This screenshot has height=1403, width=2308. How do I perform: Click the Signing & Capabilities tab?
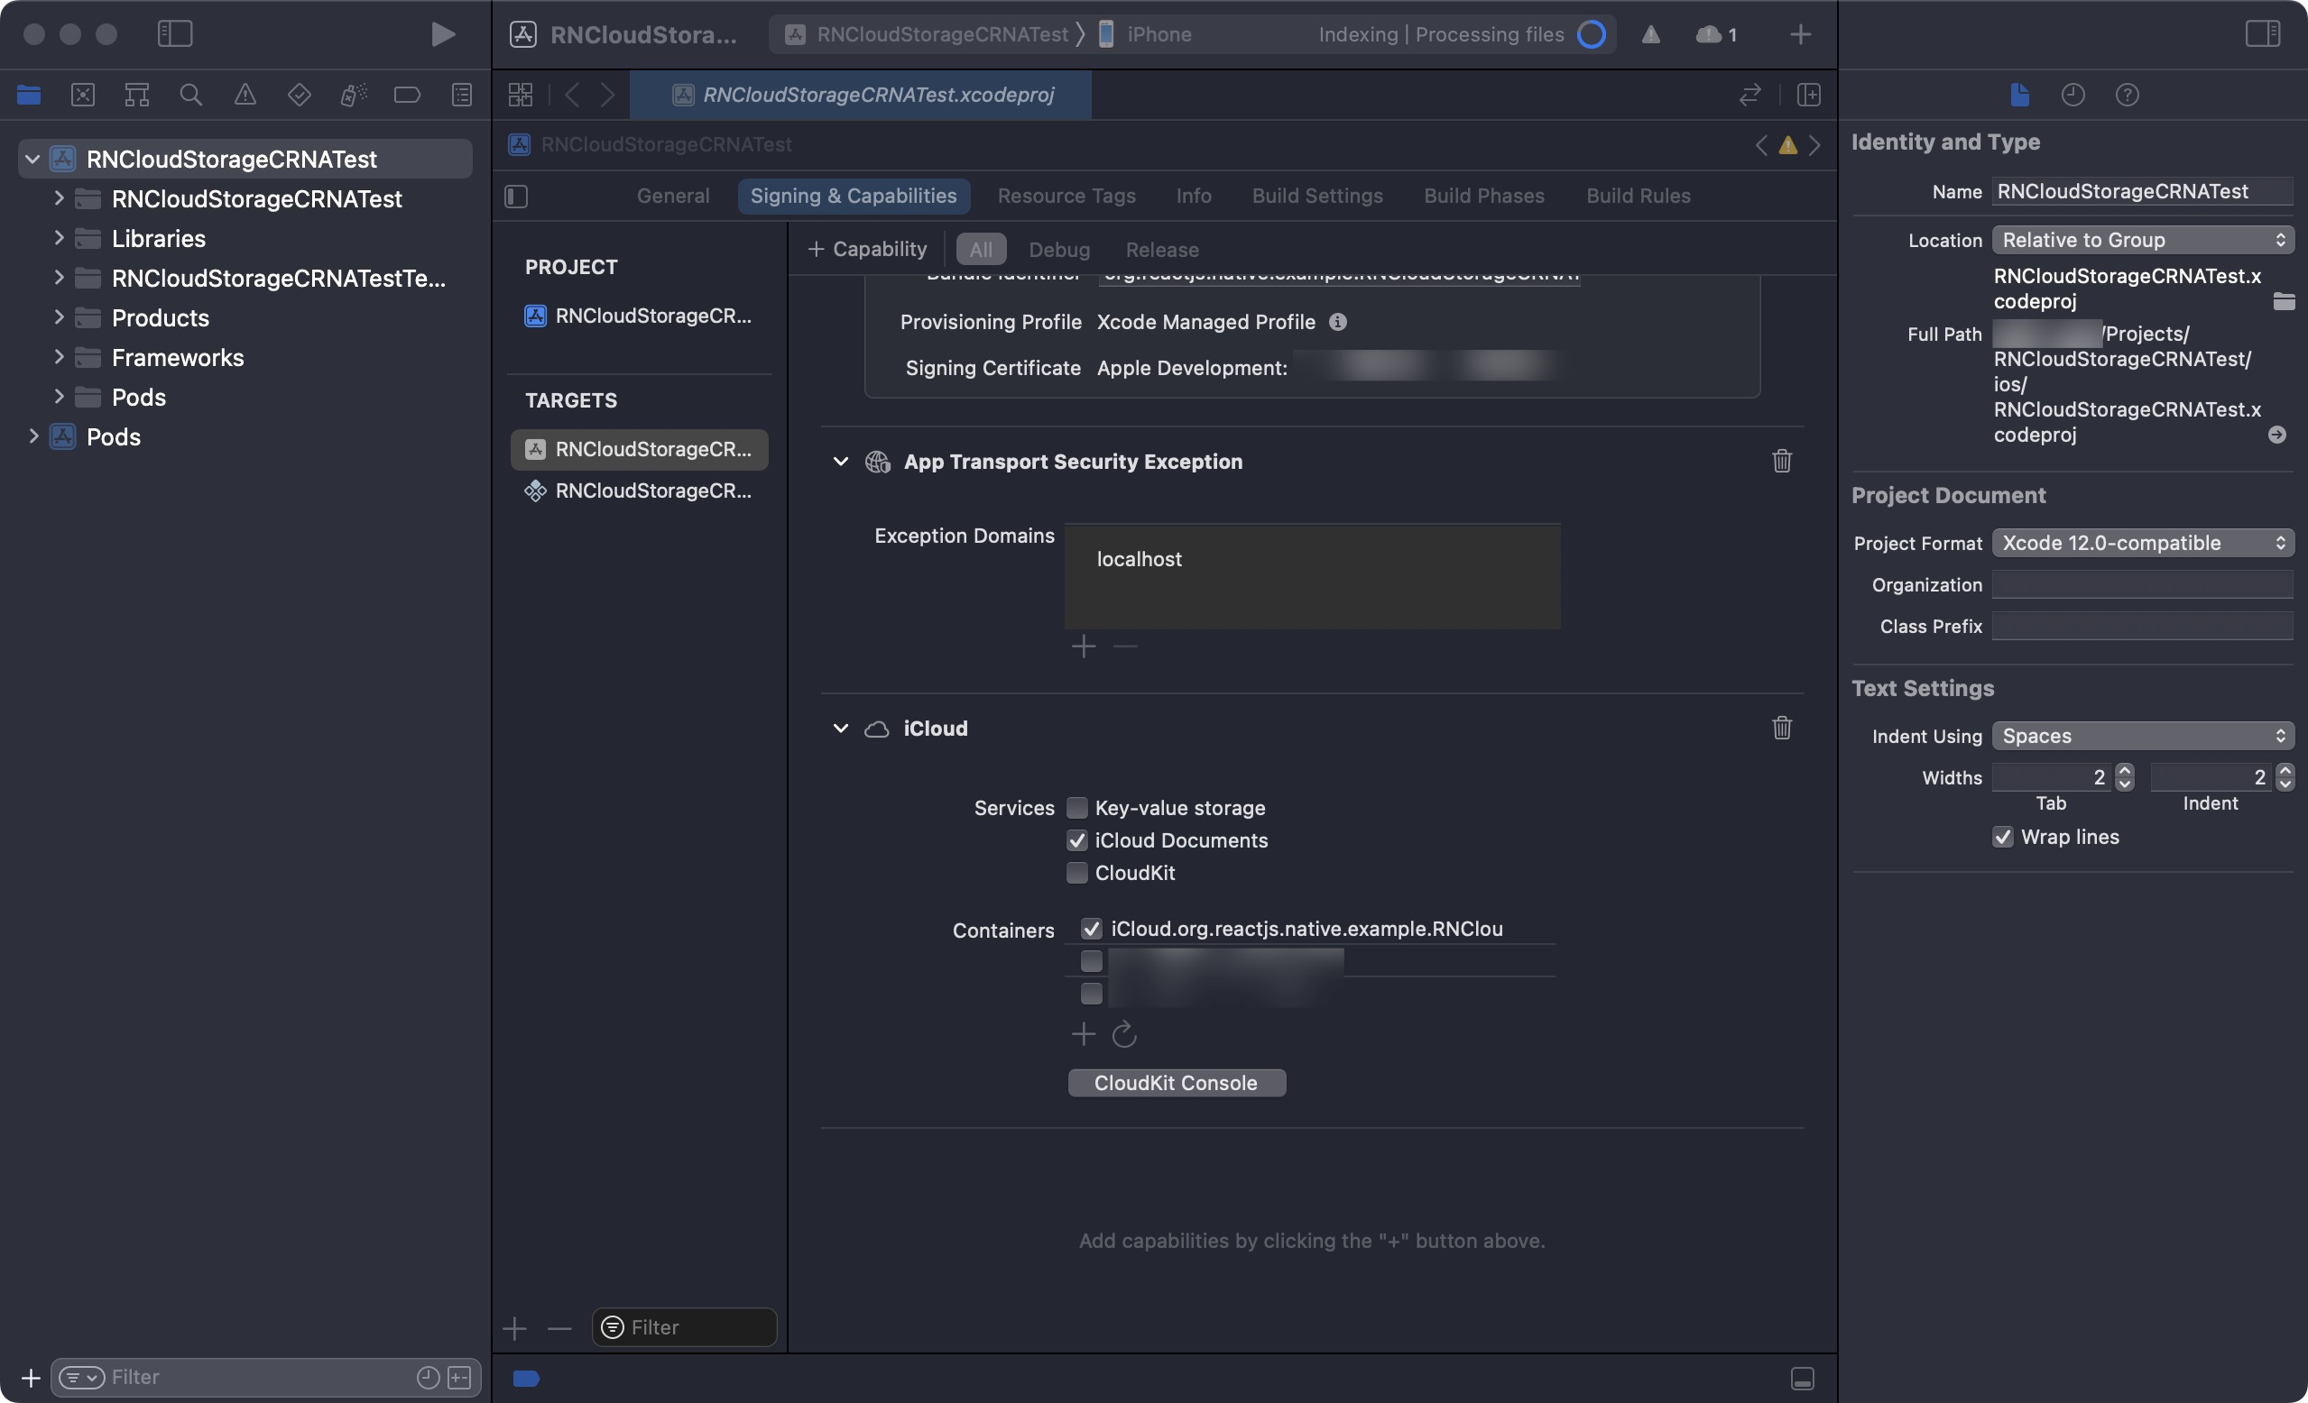click(x=853, y=196)
